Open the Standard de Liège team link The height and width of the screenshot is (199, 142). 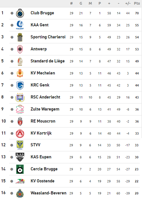tap(48, 61)
